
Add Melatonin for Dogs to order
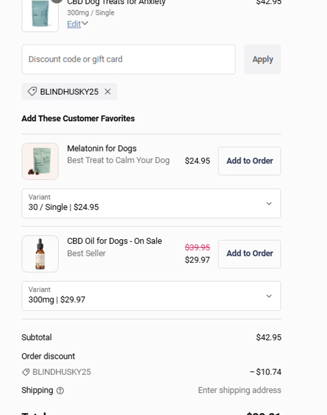[249, 161]
